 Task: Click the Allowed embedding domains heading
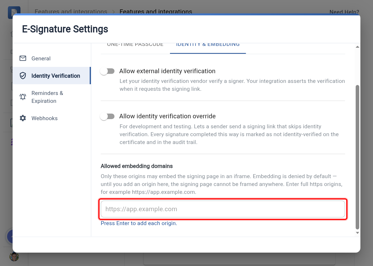click(x=137, y=166)
